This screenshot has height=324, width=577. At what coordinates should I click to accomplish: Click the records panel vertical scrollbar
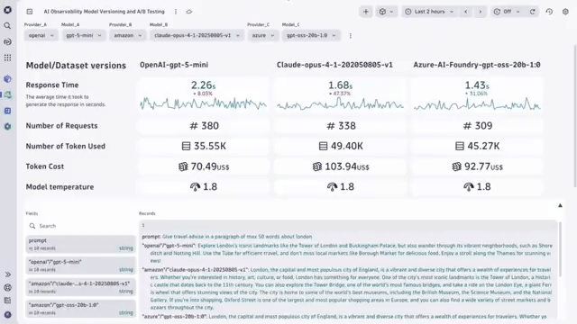(560, 249)
